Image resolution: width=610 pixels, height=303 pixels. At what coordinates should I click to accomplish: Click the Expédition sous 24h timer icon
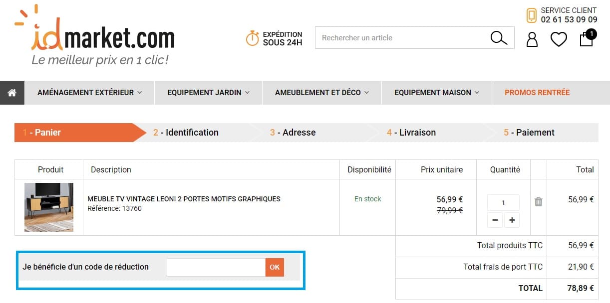(x=252, y=38)
